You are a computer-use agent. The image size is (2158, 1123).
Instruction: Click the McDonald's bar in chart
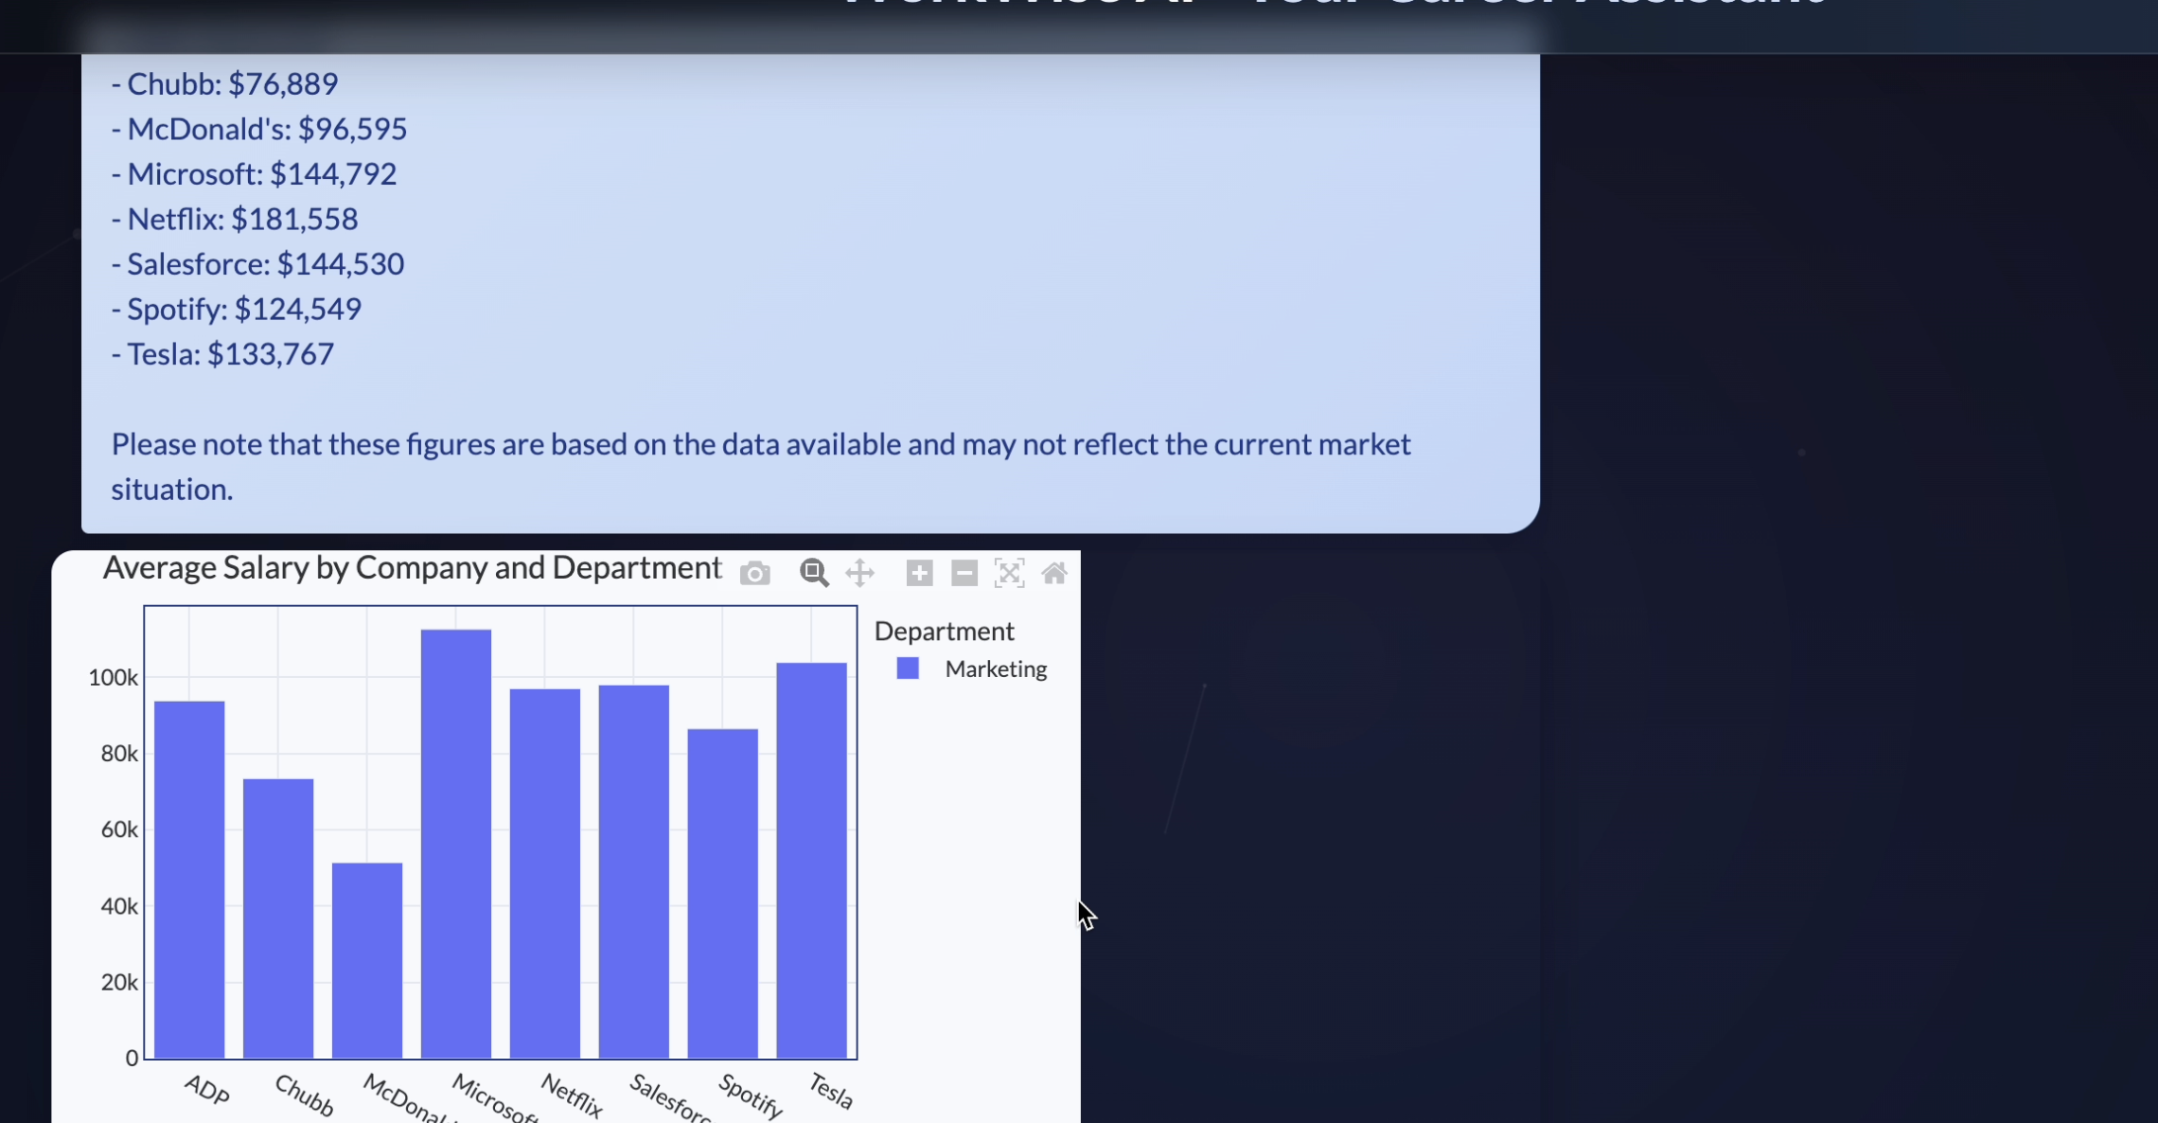367,959
